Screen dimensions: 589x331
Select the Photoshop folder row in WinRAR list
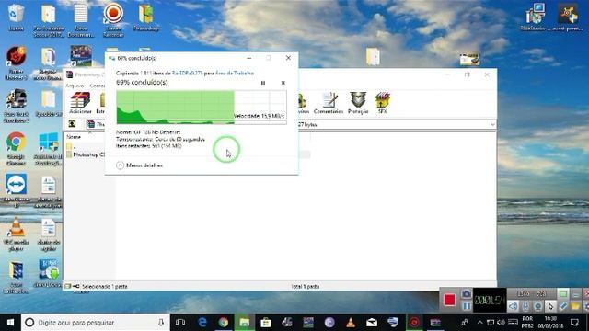[x=86, y=154]
